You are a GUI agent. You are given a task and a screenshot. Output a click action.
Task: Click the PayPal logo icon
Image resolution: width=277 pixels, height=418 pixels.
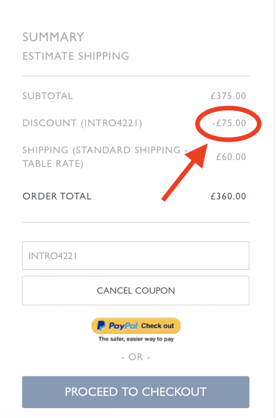pyautogui.click(x=101, y=326)
